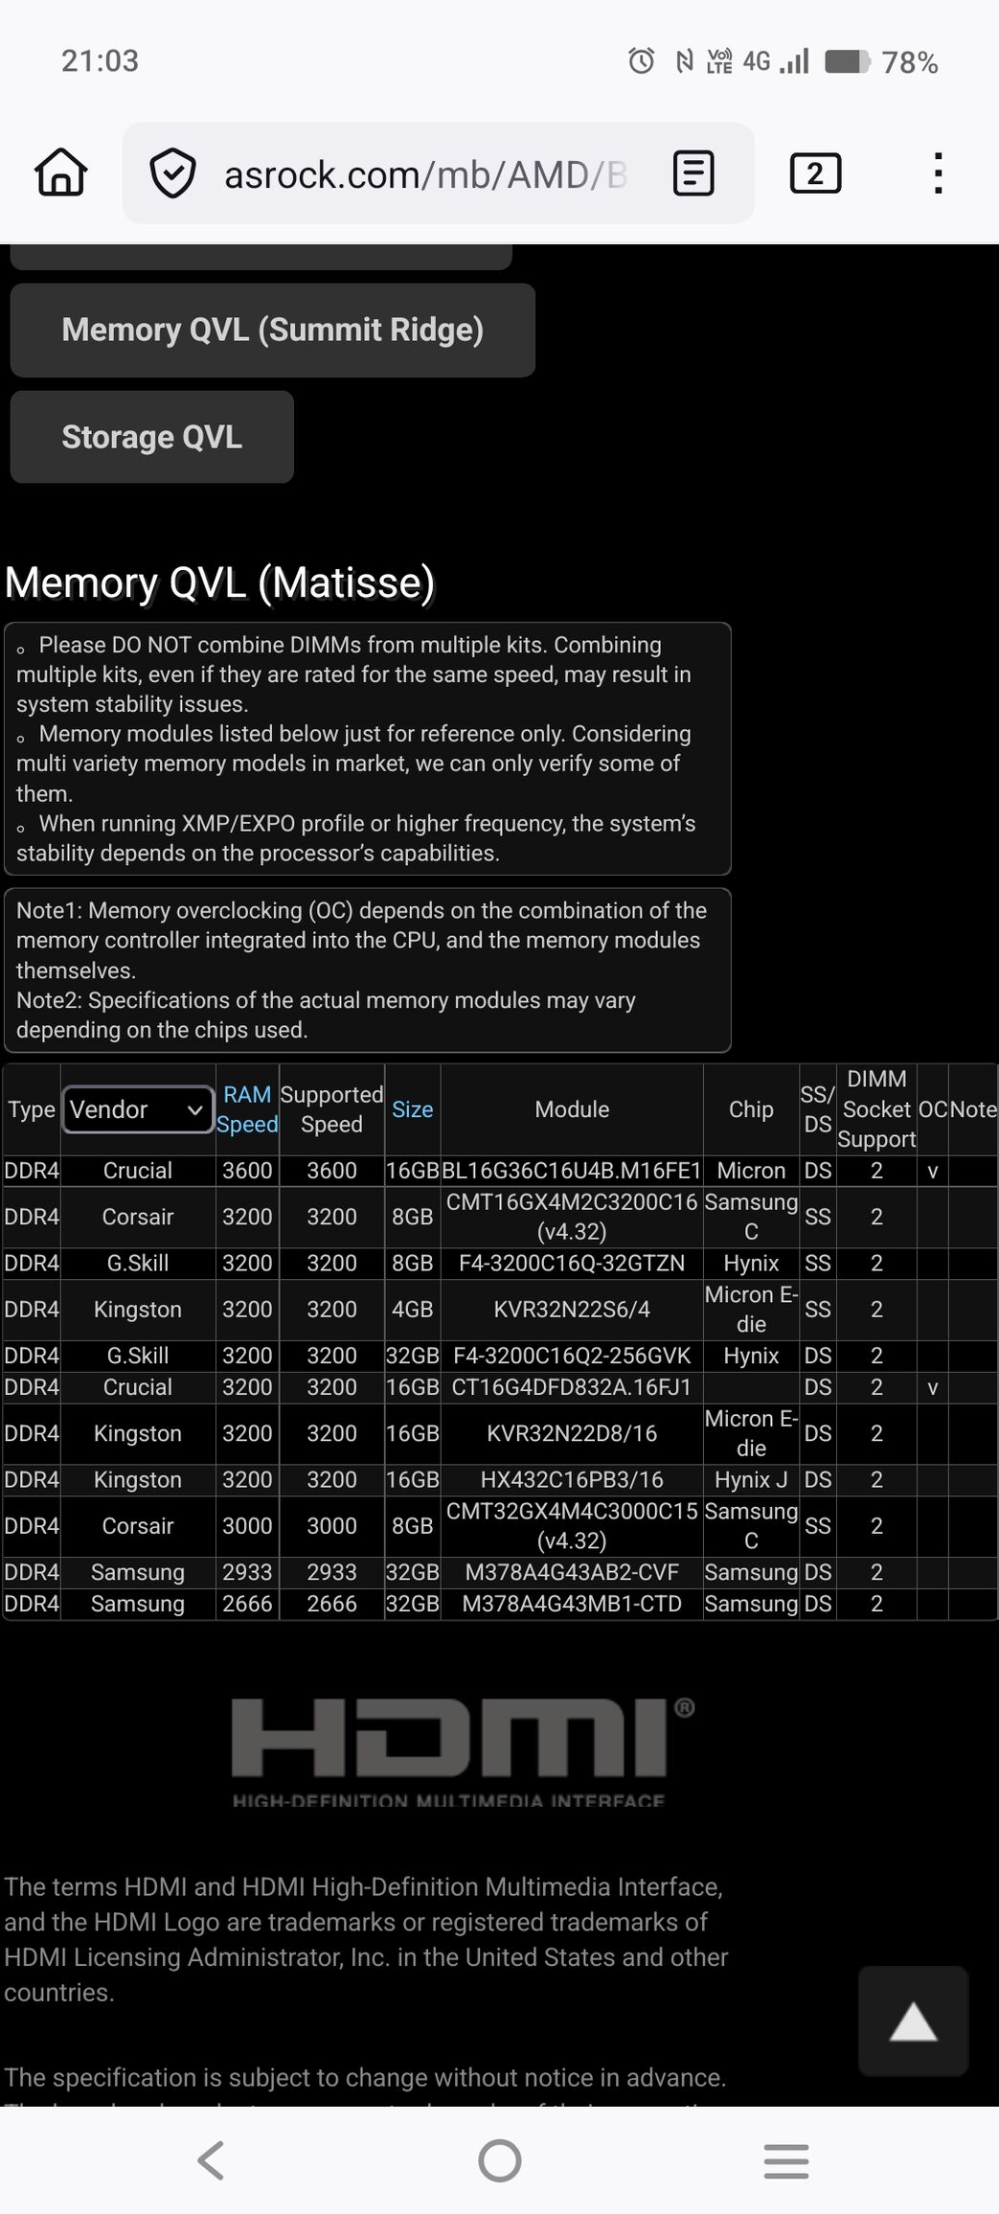
Task: Open site security shield info
Action: pyautogui.click(x=173, y=173)
